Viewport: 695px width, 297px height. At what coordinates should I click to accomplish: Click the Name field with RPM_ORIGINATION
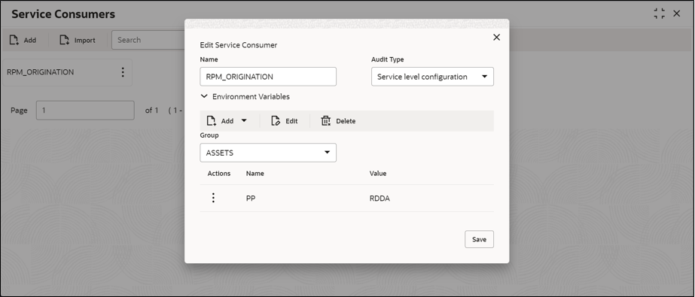click(x=268, y=77)
